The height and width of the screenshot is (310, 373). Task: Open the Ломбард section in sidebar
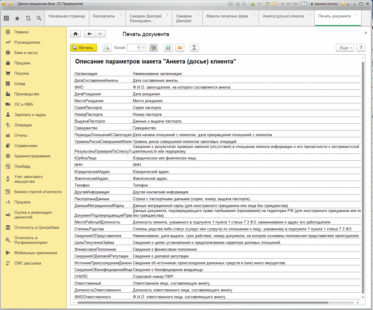pos(22,167)
